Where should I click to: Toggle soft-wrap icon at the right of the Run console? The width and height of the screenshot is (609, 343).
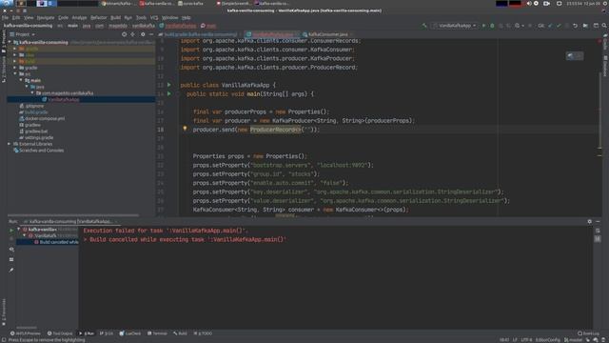[x=598, y=231]
